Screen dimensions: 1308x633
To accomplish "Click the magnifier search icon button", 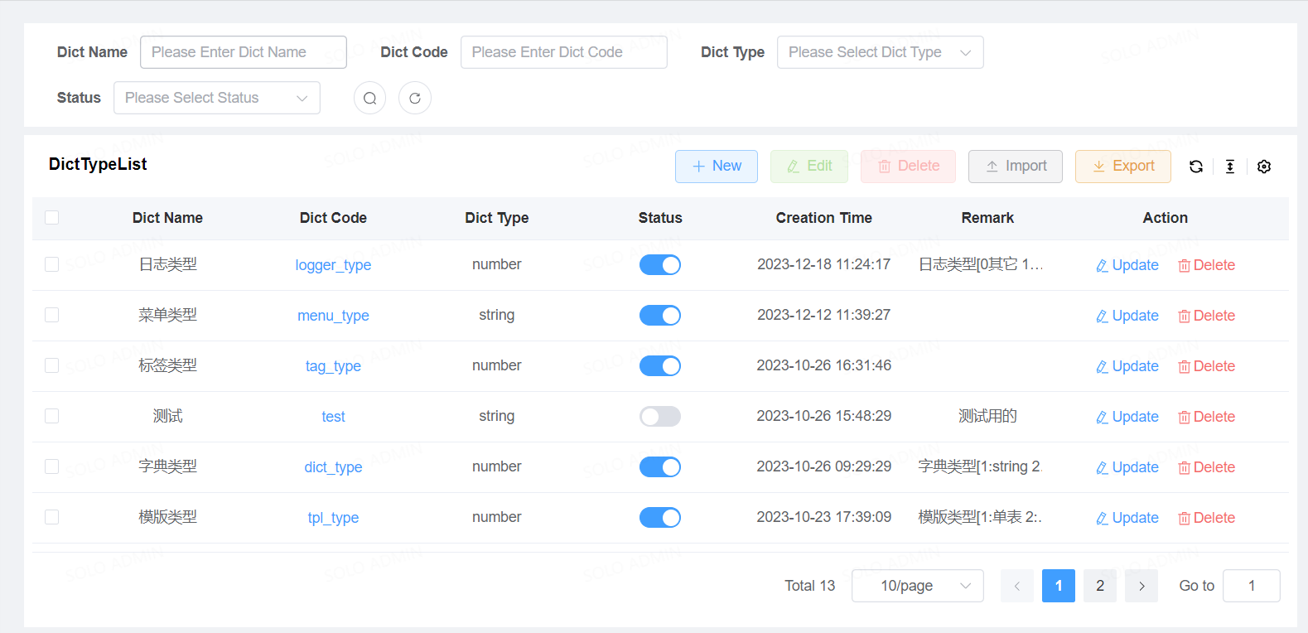I will (369, 98).
